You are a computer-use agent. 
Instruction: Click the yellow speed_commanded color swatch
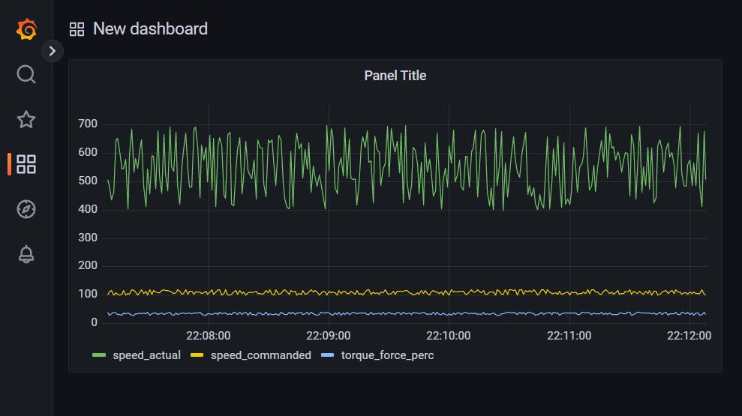coord(197,355)
